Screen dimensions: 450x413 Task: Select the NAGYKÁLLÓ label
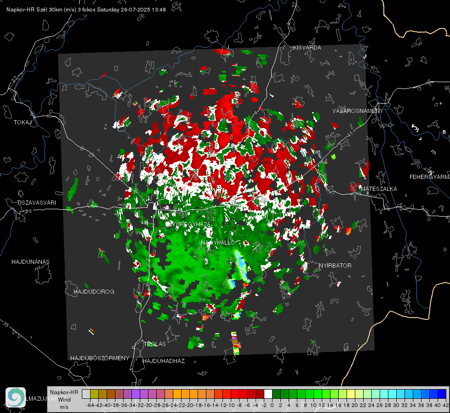[218, 242]
